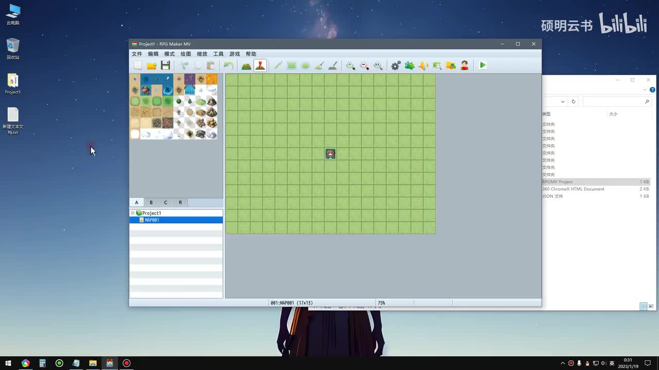Viewport: 659px width, 370px height.
Task: Select the RPGMV Project file row
Action: point(596,182)
